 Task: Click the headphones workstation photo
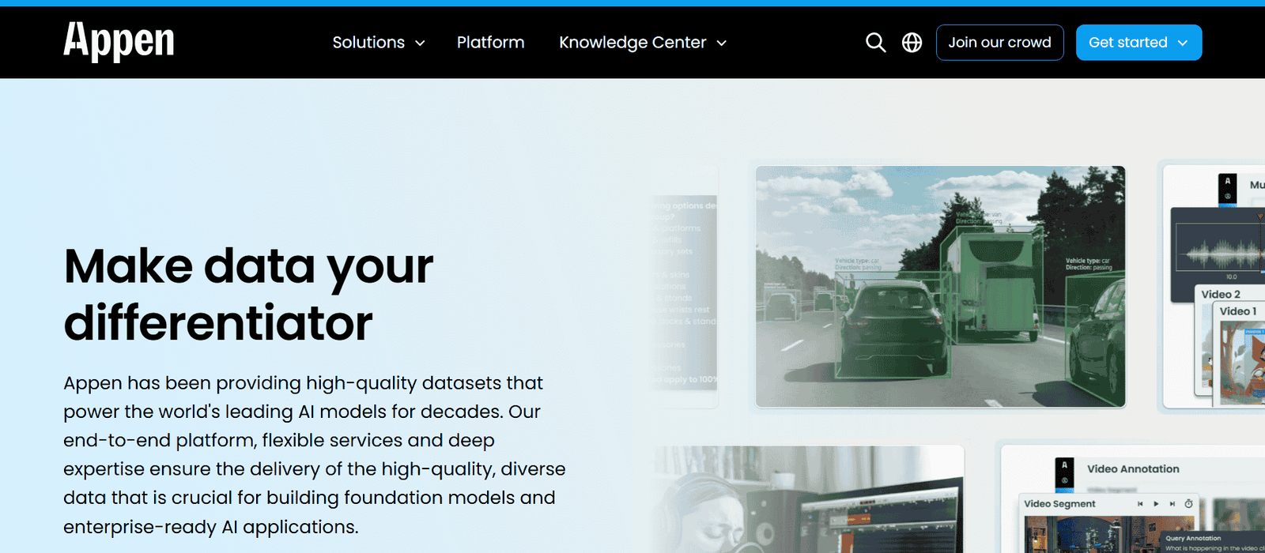806,499
